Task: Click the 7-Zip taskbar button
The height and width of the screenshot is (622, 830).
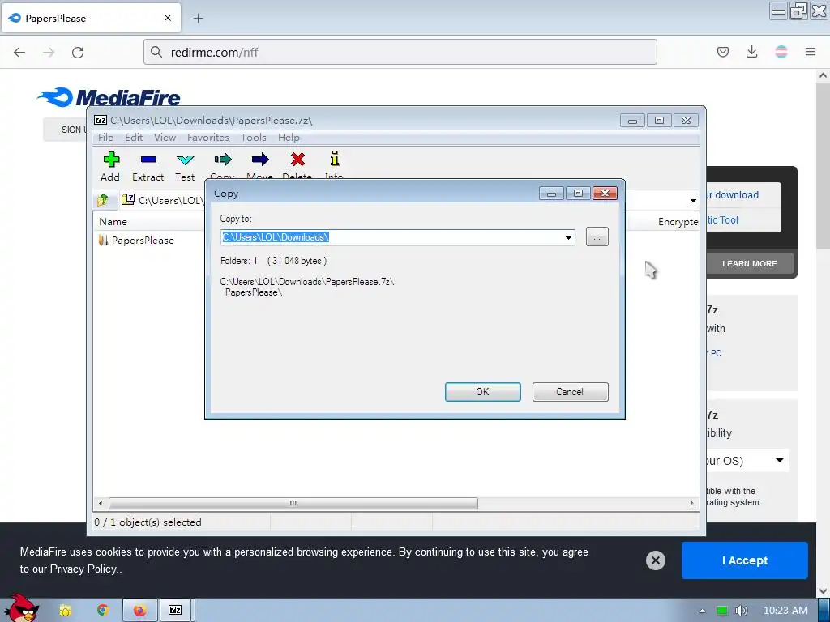Action: [x=175, y=611]
